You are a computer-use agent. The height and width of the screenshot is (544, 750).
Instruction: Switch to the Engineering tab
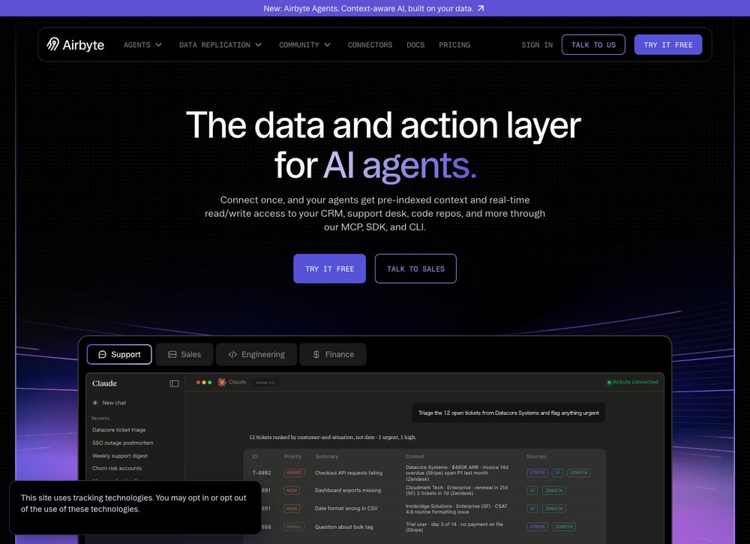[256, 354]
